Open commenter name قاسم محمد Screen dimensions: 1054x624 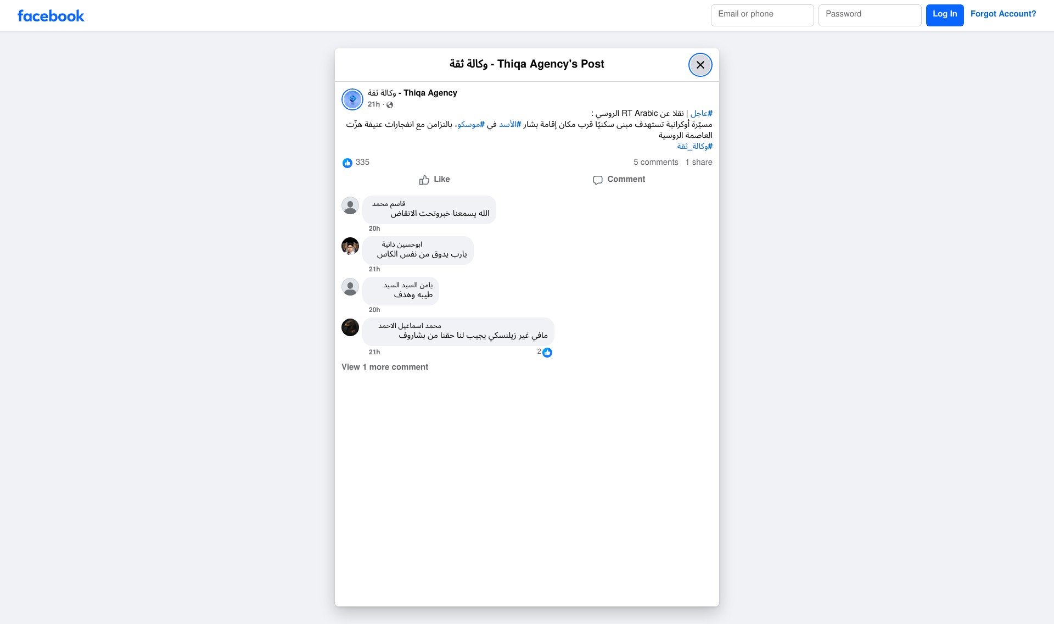389,204
